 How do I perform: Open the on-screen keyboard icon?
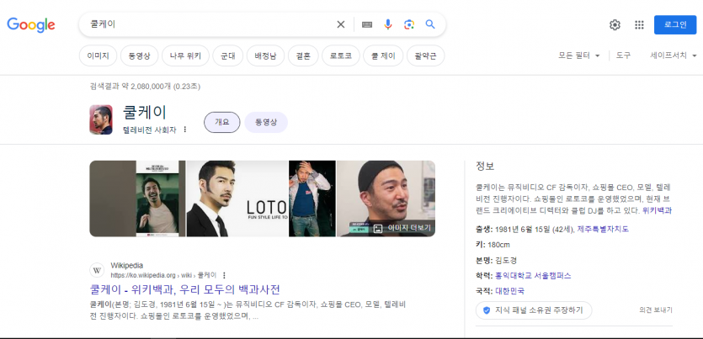click(367, 24)
